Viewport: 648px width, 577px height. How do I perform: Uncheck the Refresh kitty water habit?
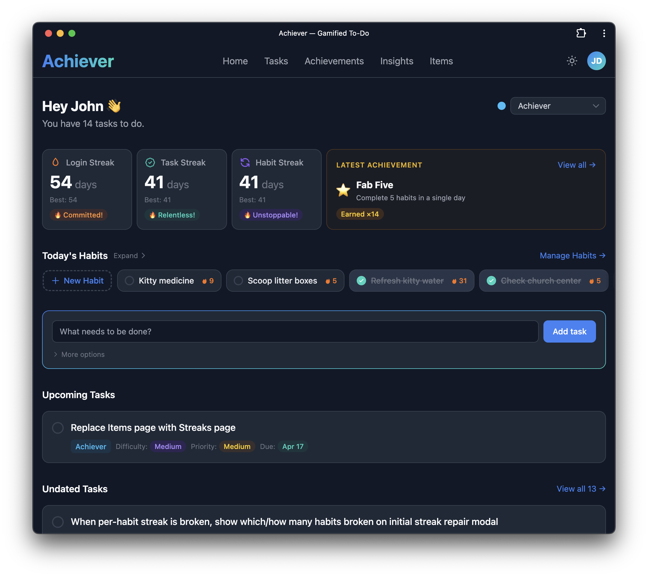click(362, 280)
